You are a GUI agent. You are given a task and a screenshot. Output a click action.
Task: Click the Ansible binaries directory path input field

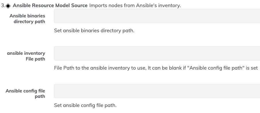(157, 16)
